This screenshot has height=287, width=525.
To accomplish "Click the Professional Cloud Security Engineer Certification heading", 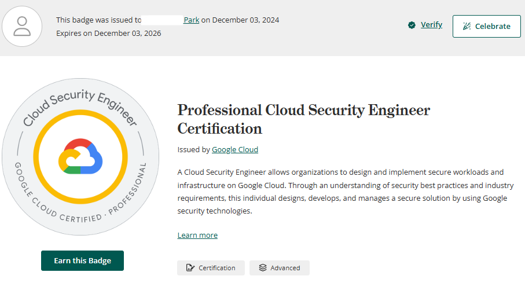I will pyautogui.click(x=303, y=119).
